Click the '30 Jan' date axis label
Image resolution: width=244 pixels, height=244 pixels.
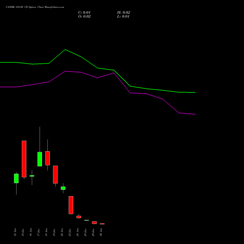(x=101, y=232)
